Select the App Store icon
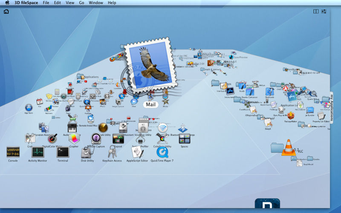This screenshot has width=341, height=213. tap(29, 108)
